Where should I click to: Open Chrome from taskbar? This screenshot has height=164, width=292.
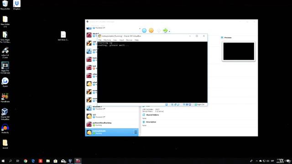click(26, 161)
